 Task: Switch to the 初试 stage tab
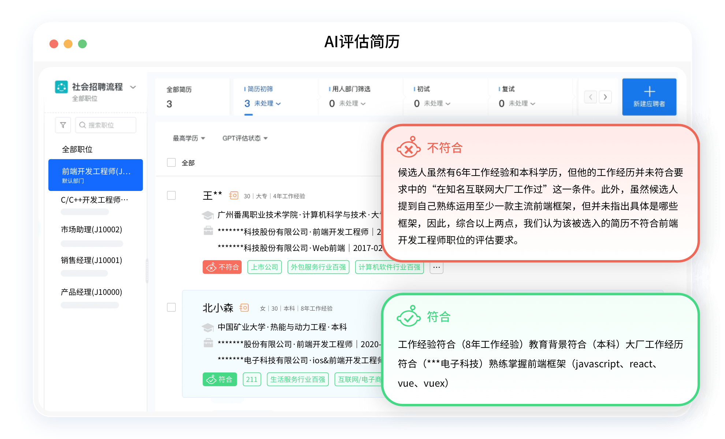[x=432, y=97]
